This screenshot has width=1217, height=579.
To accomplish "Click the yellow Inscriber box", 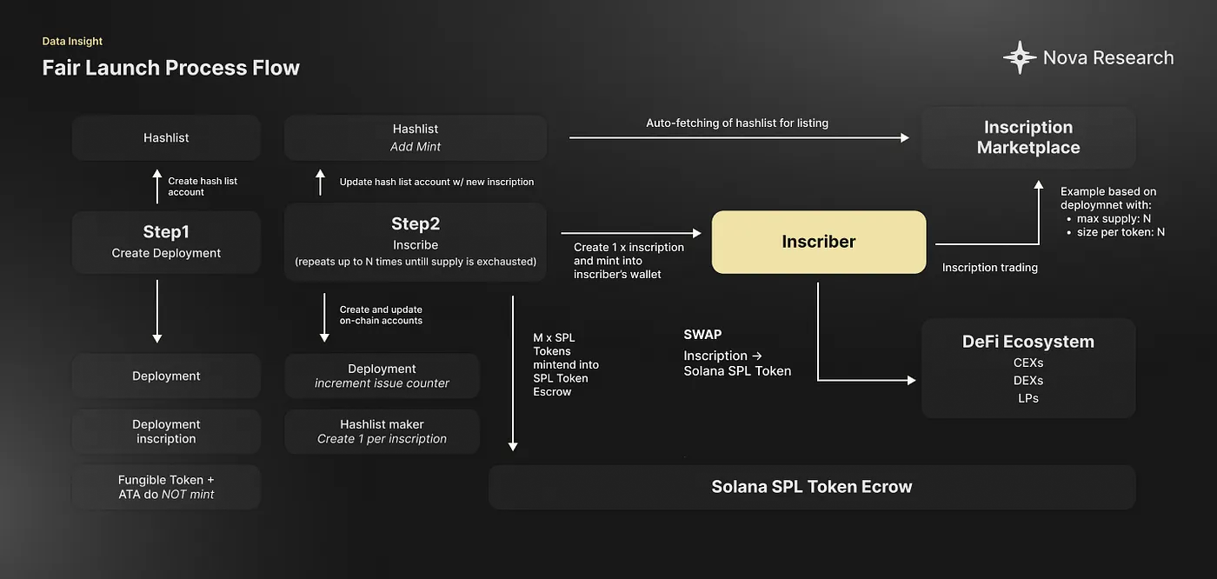I will tap(819, 242).
